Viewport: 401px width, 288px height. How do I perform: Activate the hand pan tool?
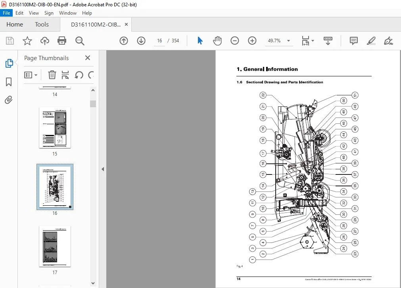pyautogui.click(x=217, y=41)
